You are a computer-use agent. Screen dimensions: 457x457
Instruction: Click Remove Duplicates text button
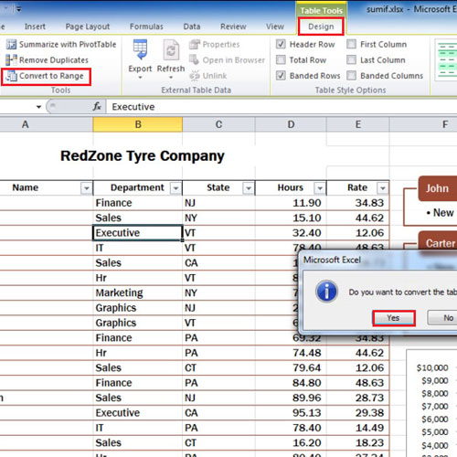point(54,60)
